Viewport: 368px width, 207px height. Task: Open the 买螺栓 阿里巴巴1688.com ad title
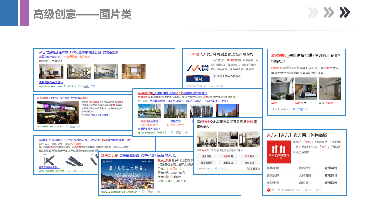click(x=85, y=140)
